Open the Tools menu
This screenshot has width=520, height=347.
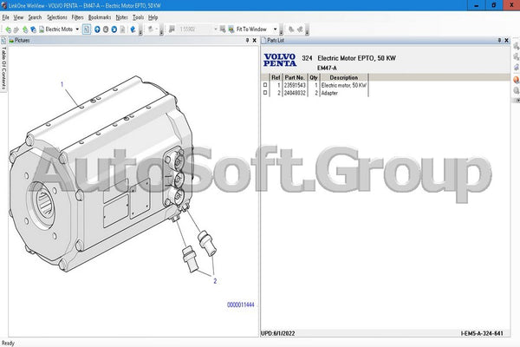click(139, 17)
